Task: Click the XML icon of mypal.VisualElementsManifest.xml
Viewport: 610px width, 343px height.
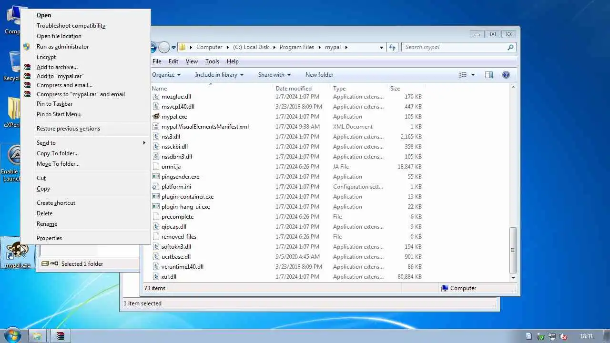Action: point(156,127)
